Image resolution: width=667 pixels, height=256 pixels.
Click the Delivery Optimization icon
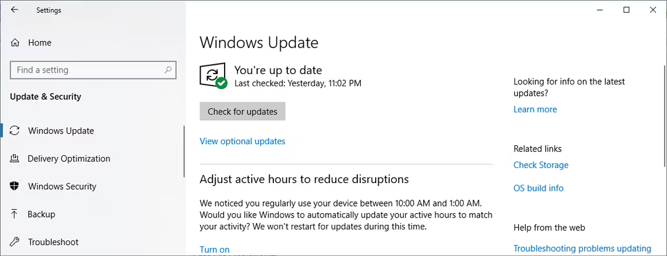pos(15,159)
